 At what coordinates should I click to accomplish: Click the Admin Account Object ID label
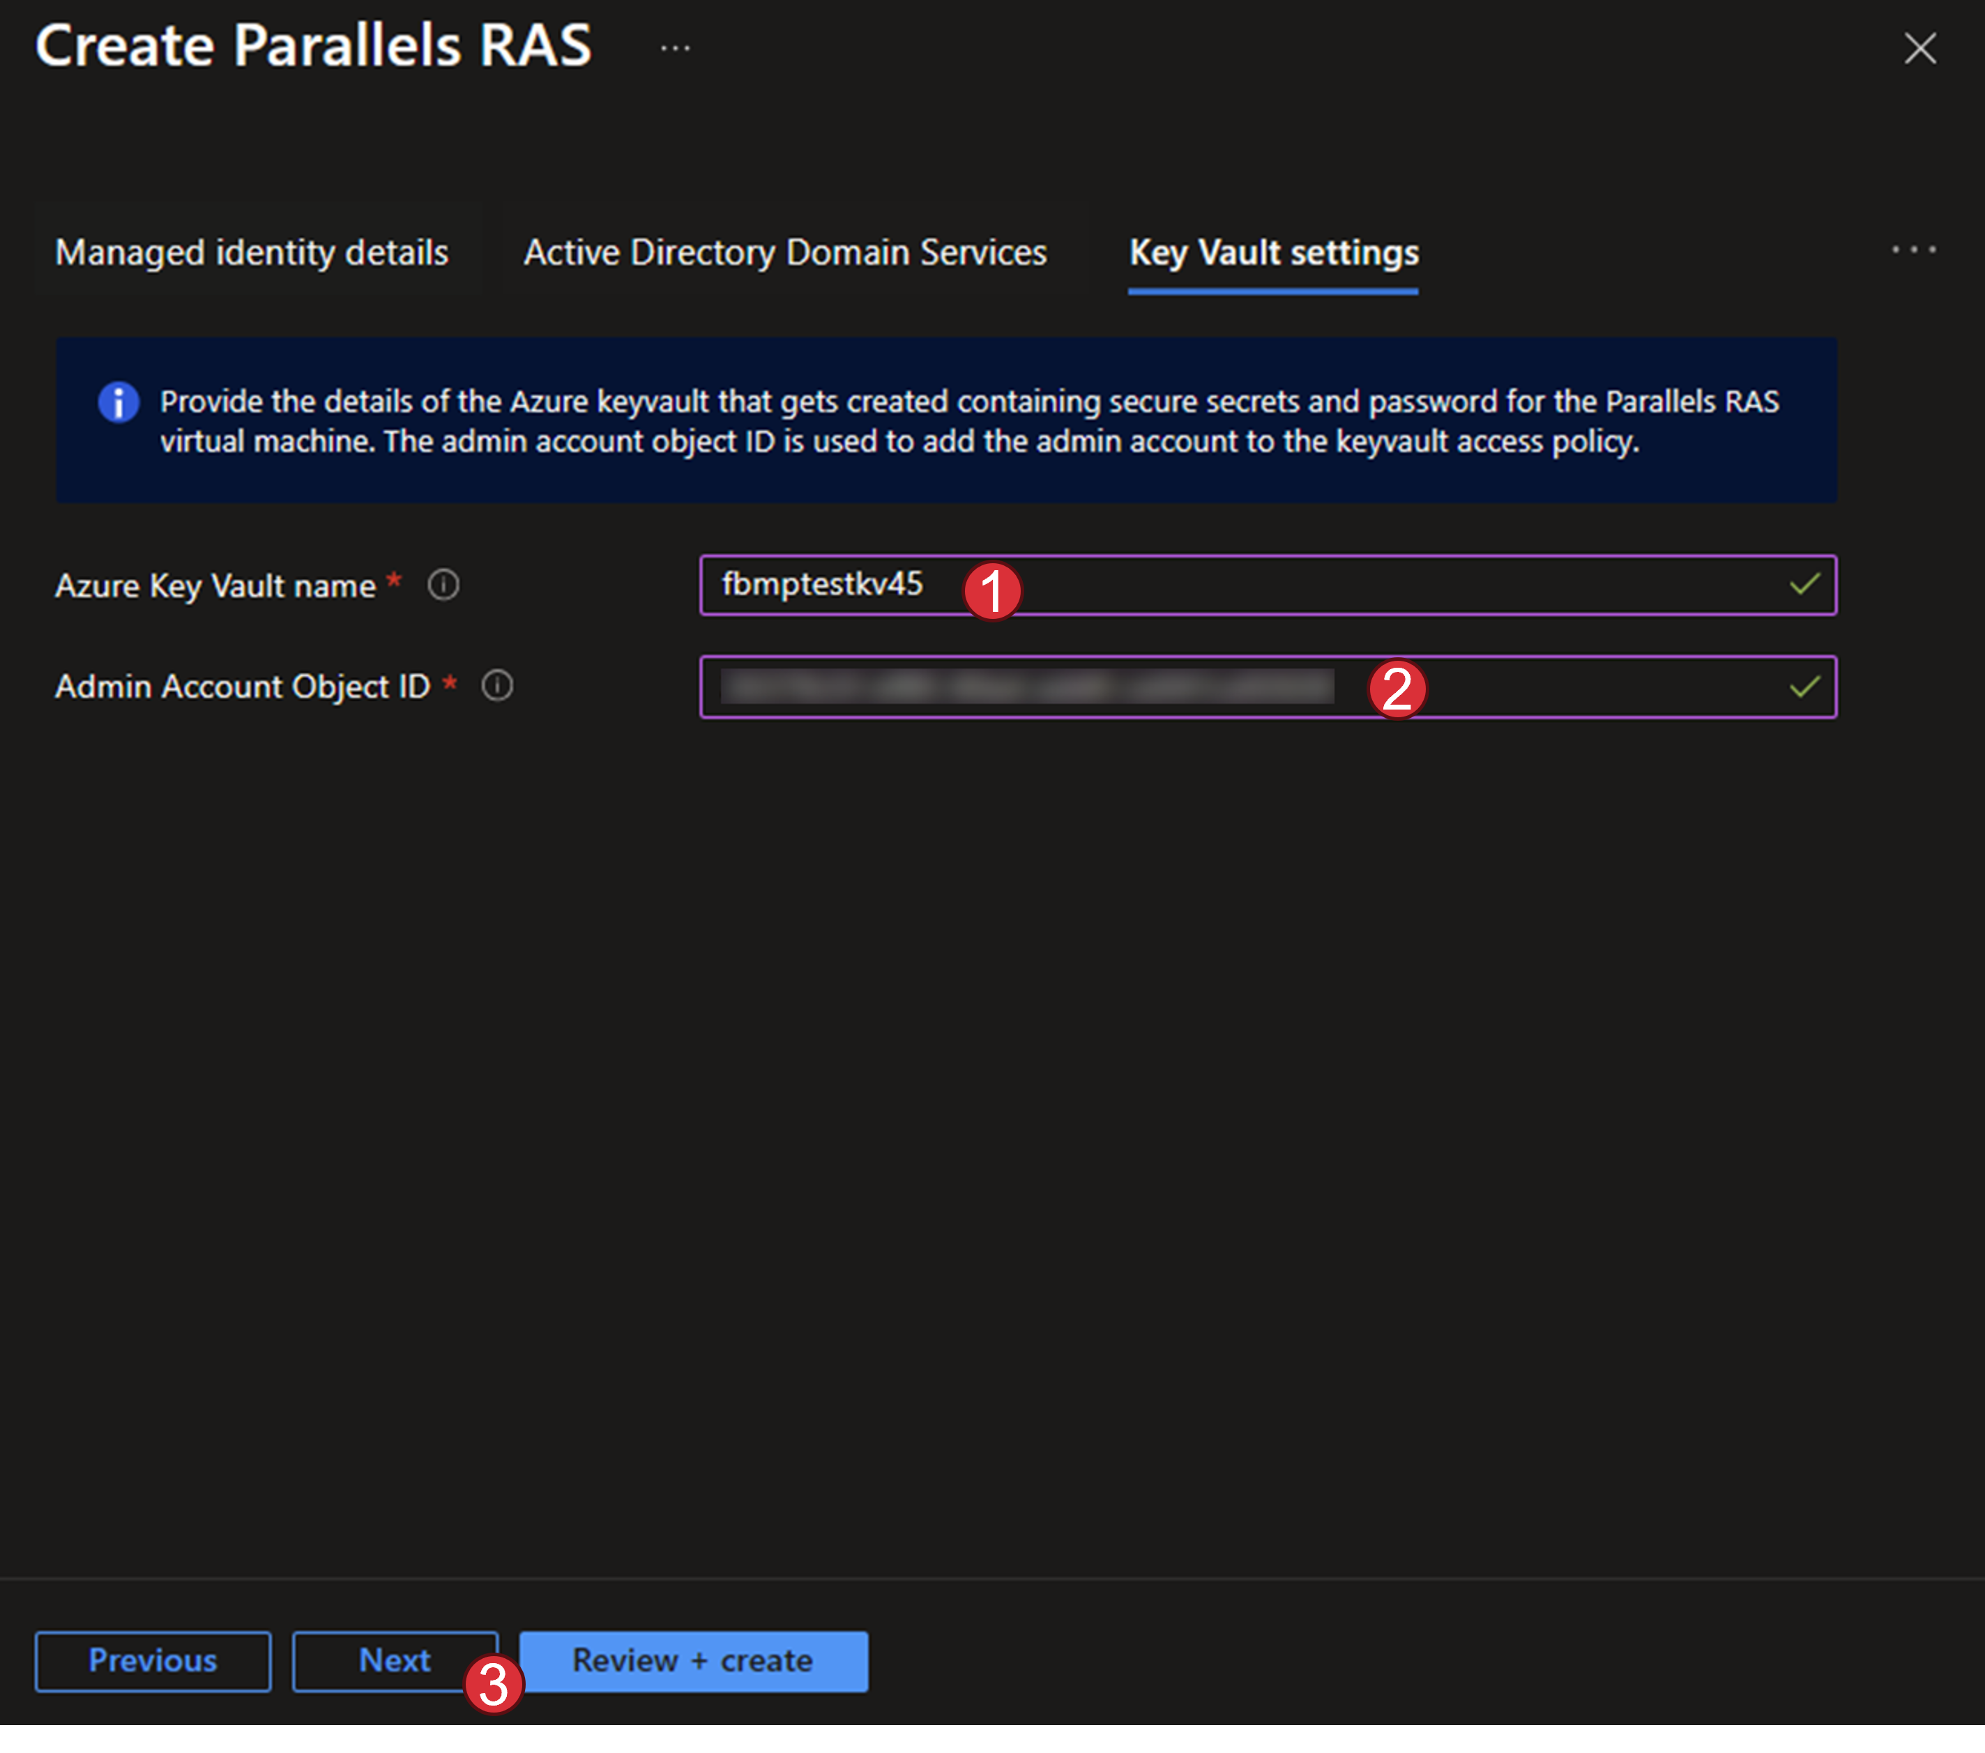(243, 687)
